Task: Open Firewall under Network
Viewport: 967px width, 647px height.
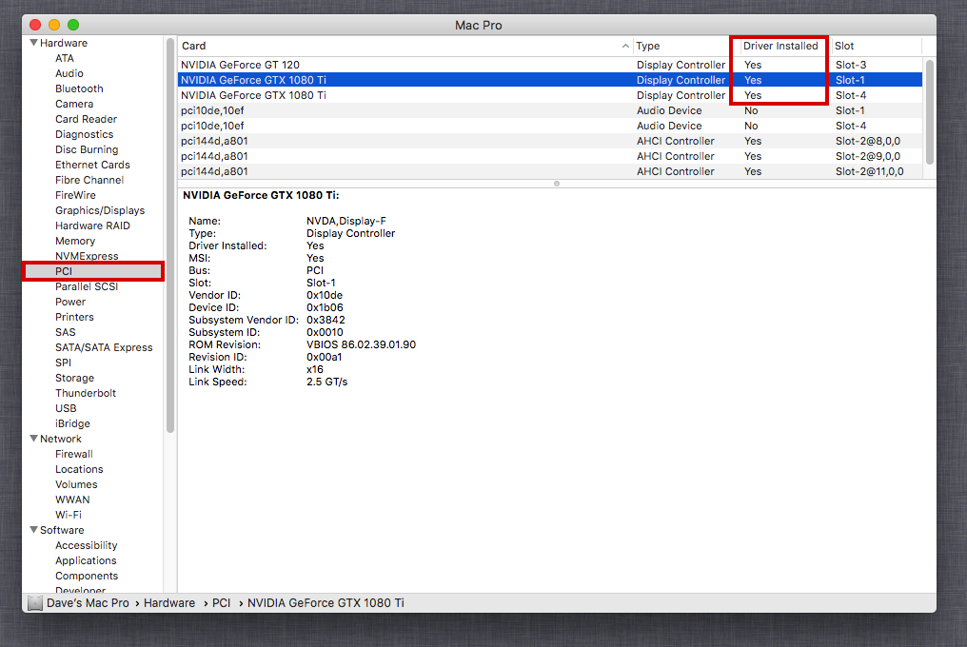Action: click(74, 454)
